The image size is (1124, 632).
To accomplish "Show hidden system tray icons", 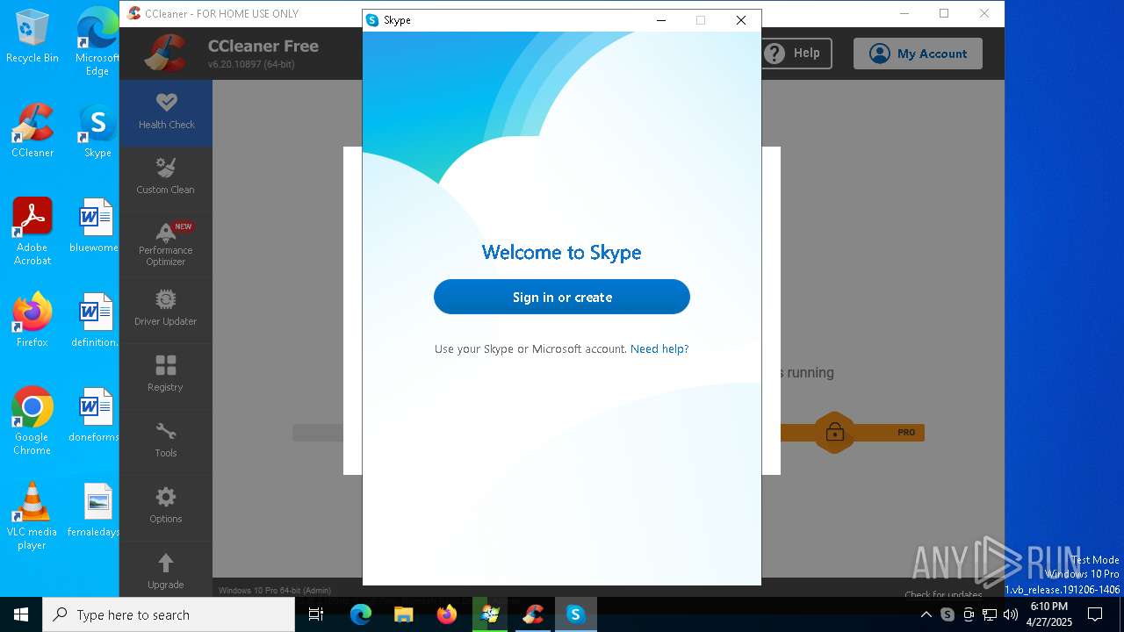I will click(x=926, y=614).
